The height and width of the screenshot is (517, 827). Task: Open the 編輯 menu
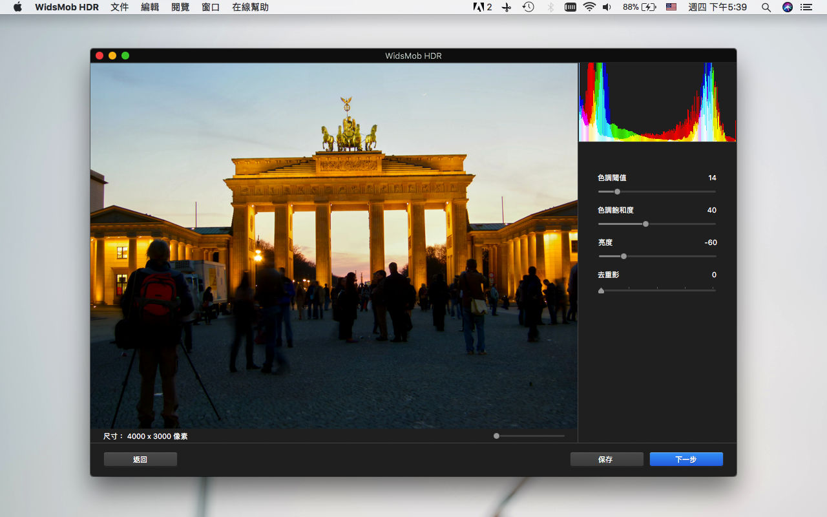coord(150,7)
